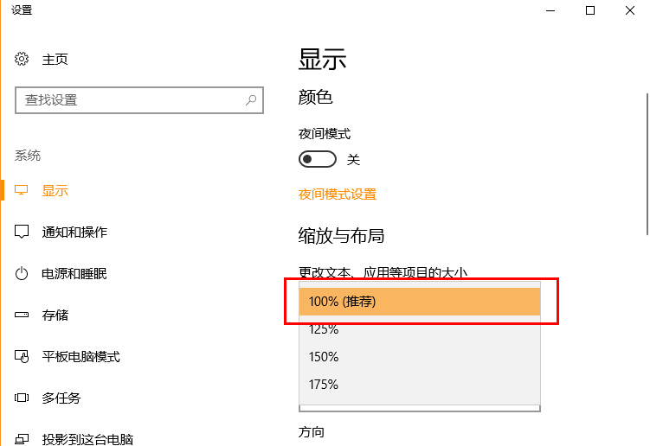This screenshot has height=446, width=650.
Task: Click the vertical scrollbar on the right
Action: (646, 164)
